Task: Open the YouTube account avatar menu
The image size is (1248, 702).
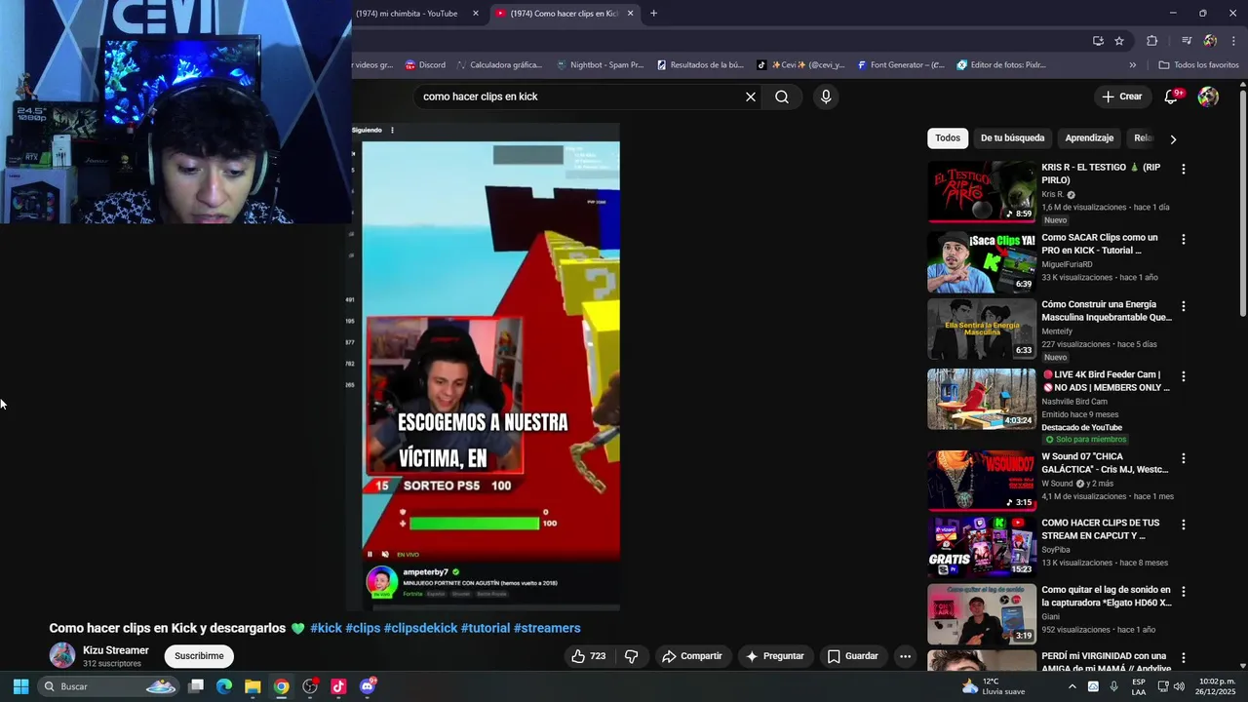Action: [1208, 97]
